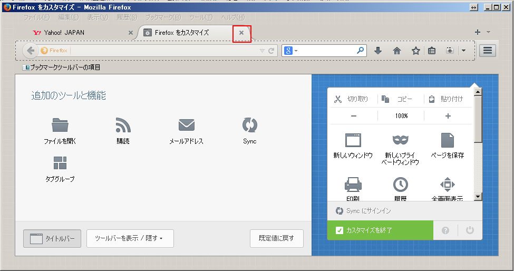Click Sync にサインイン link
Screen dimensions: 514x271
[363, 211]
